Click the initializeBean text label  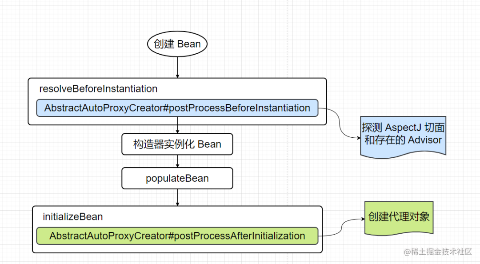coord(72,217)
